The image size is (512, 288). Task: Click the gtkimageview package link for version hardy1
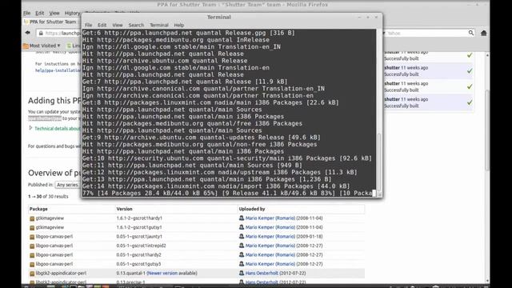50,218
